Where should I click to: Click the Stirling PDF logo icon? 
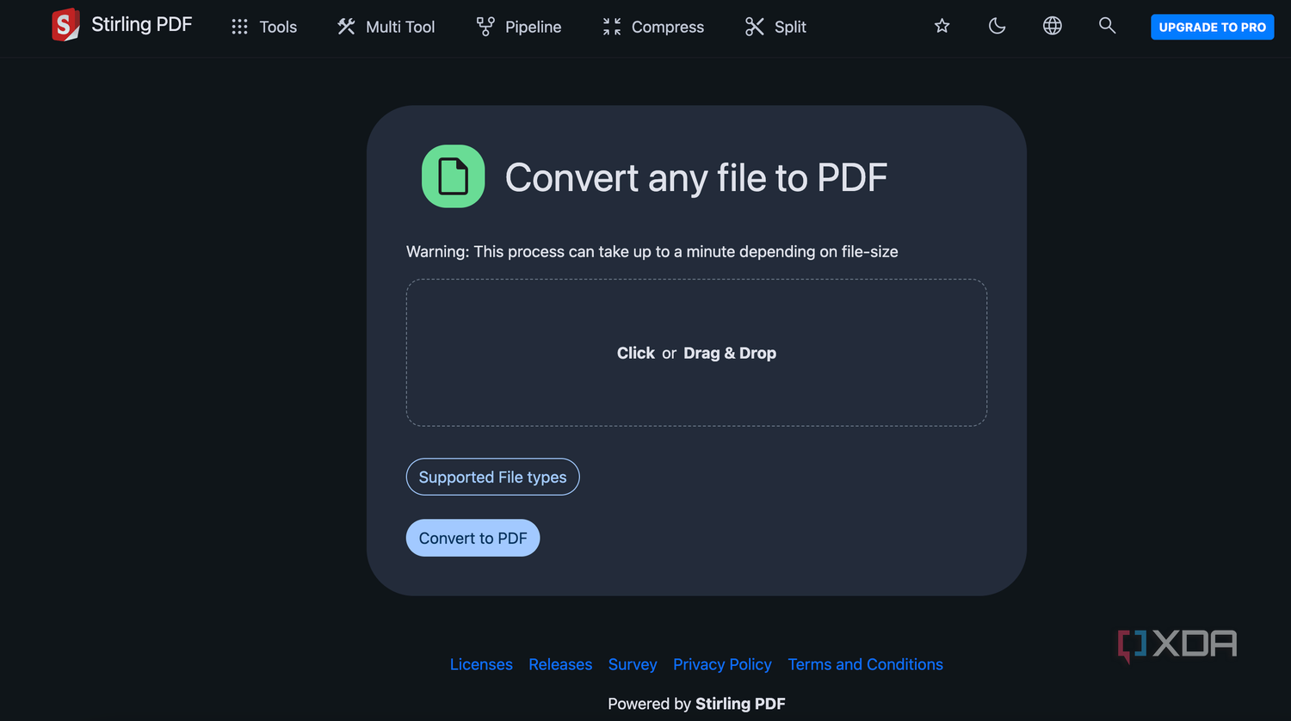(x=65, y=26)
